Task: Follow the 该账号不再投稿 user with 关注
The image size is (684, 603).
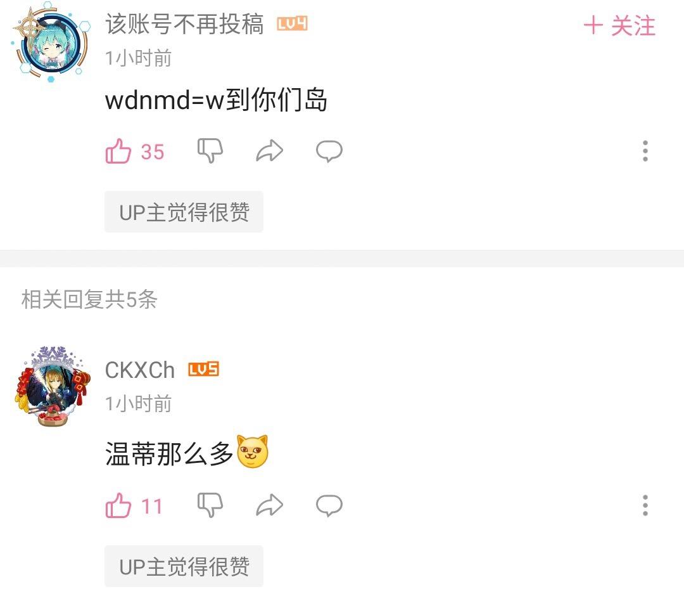Action: pos(620,25)
